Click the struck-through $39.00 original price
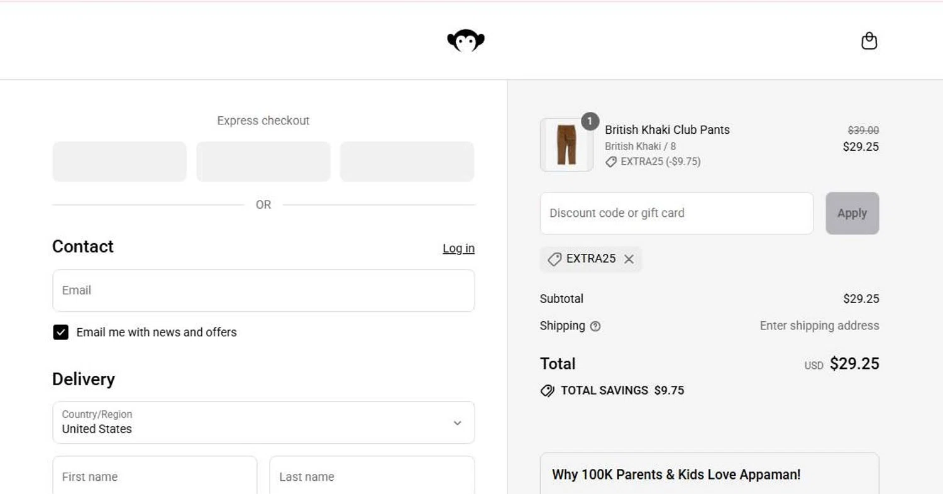 tap(863, 130)
